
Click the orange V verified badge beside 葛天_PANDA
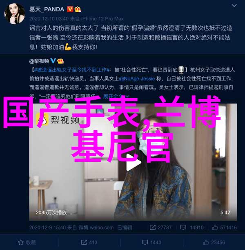click(x=69, y=9)
